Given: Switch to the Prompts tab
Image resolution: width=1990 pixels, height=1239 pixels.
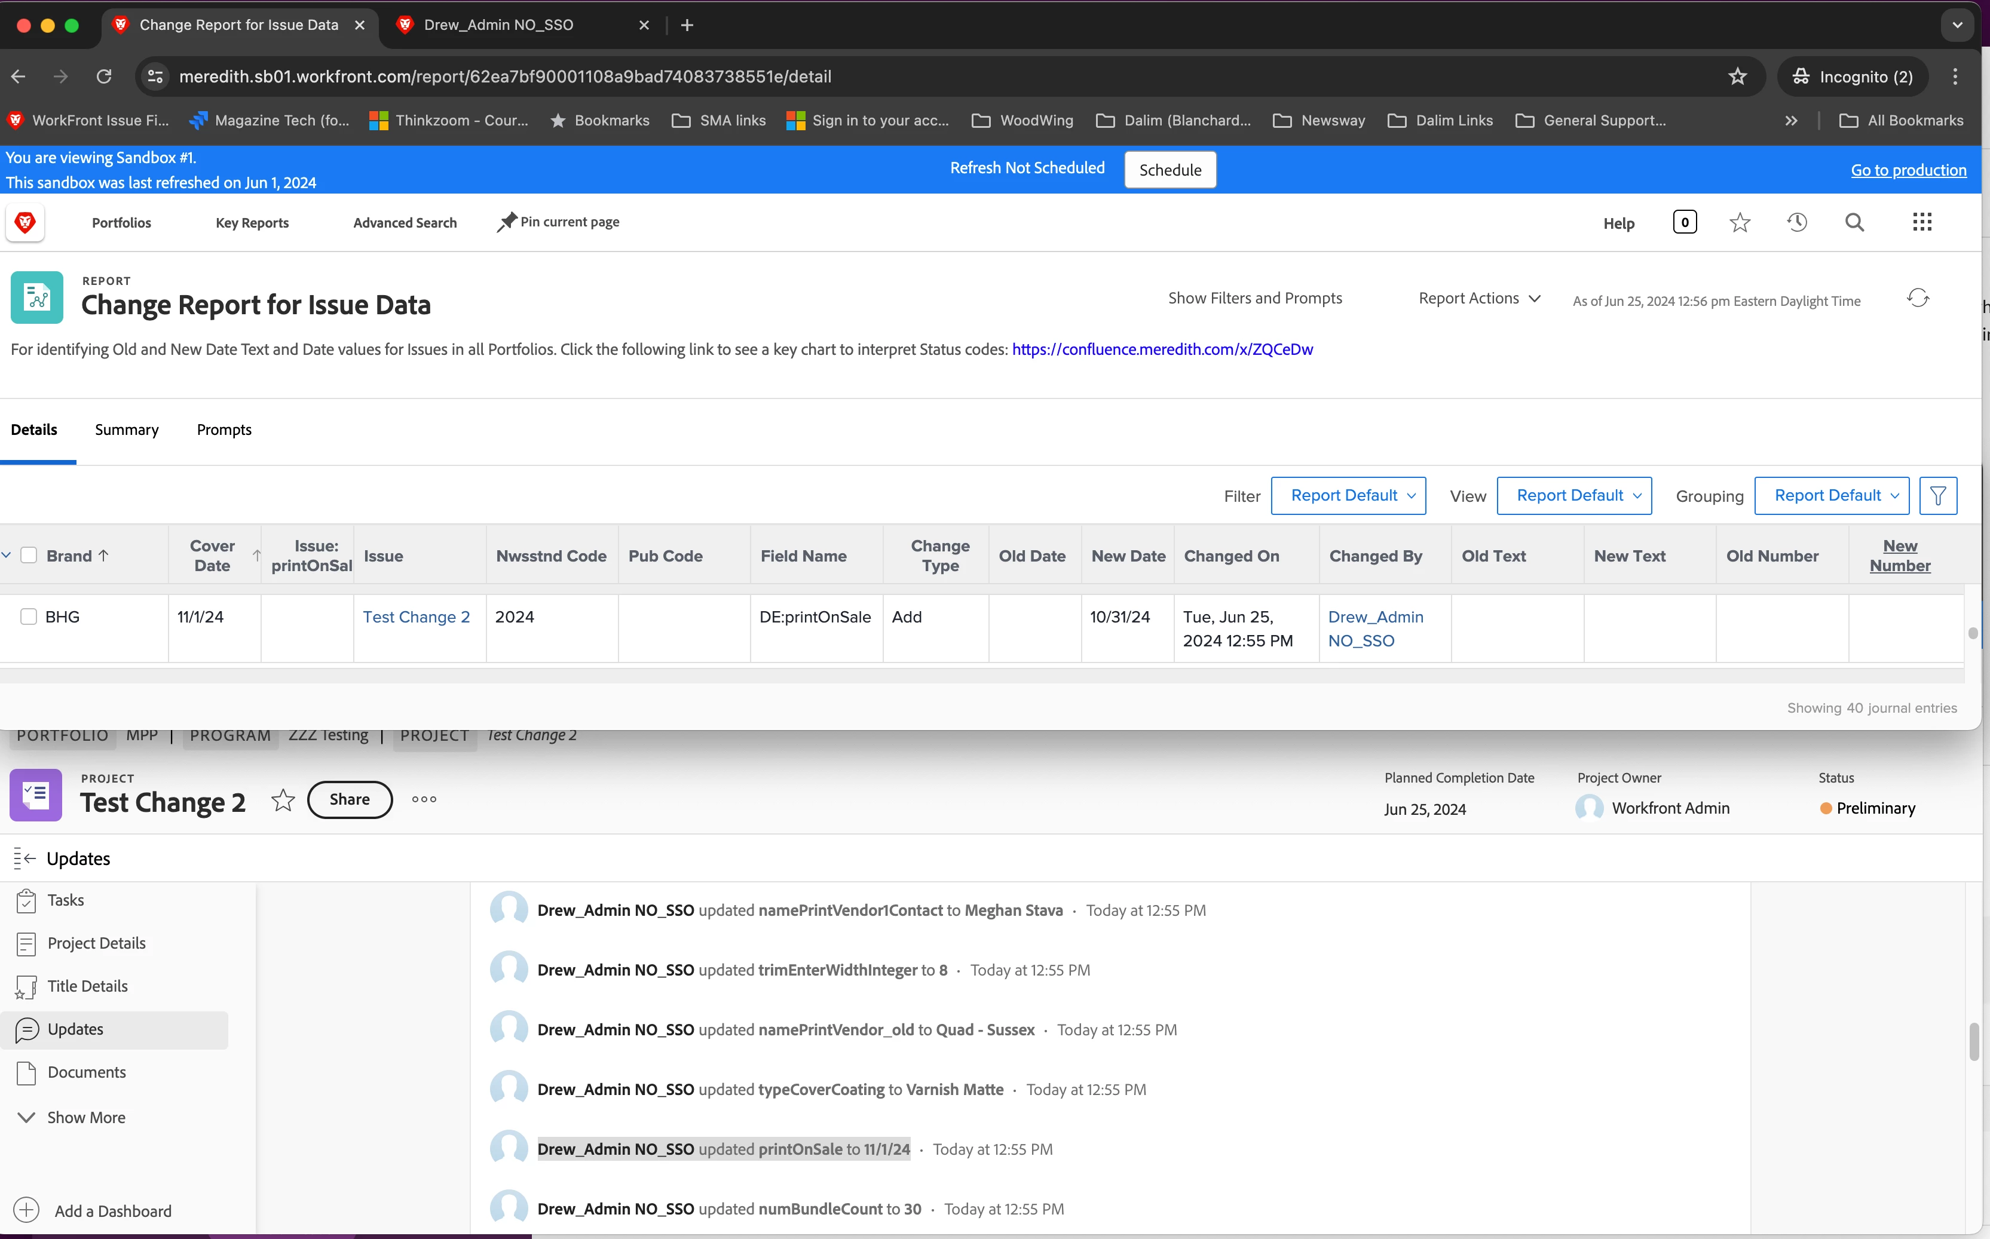Looking at the screenshot, I should pyautogui.click(x=224, y=430).
